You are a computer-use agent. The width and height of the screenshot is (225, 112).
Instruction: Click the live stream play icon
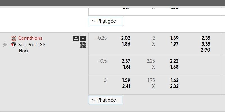(83, 39)
